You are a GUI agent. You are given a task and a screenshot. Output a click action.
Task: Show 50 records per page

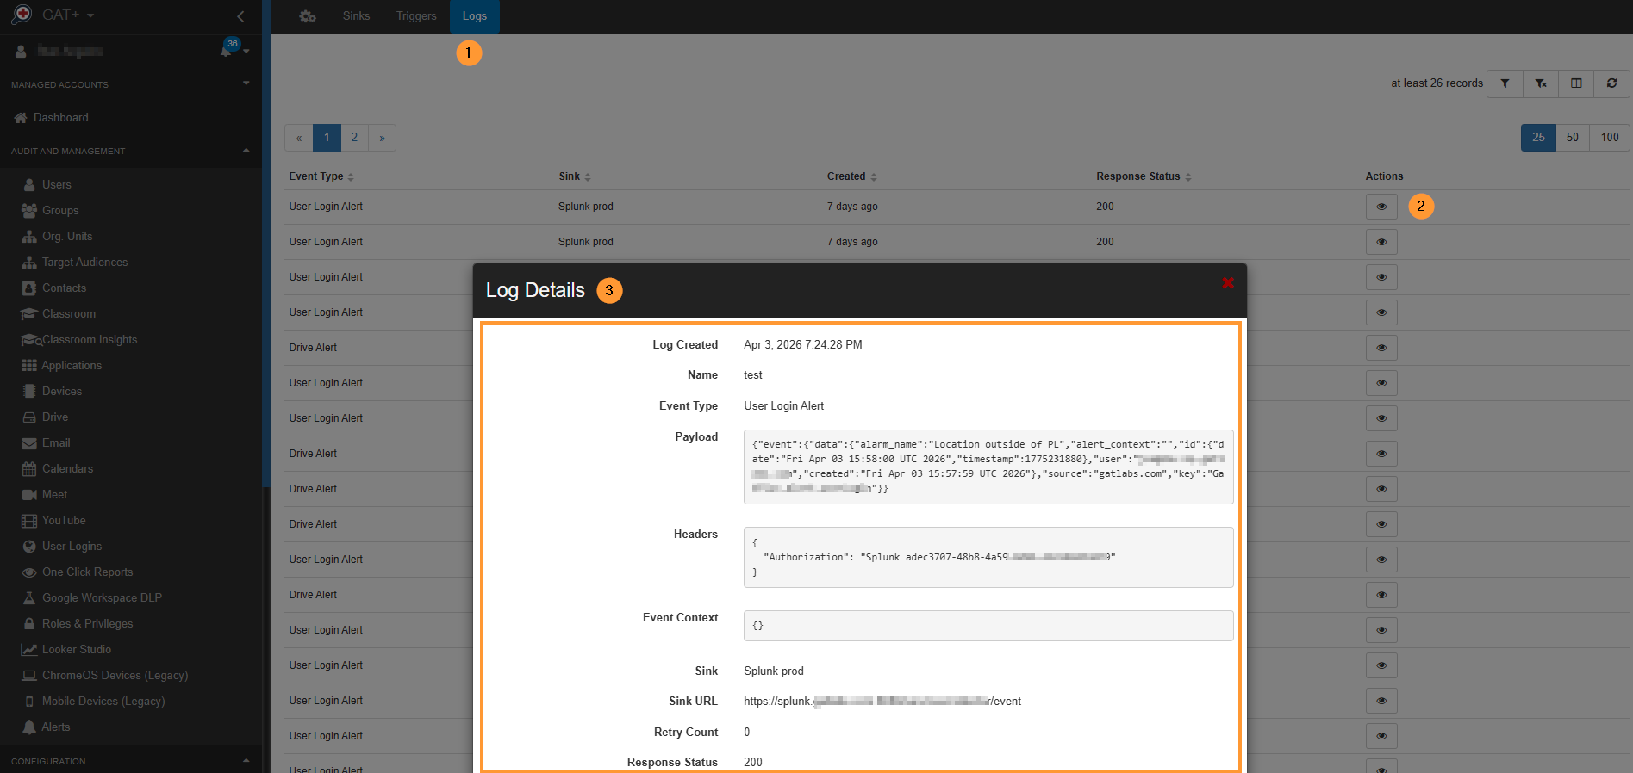[1573, 138]
